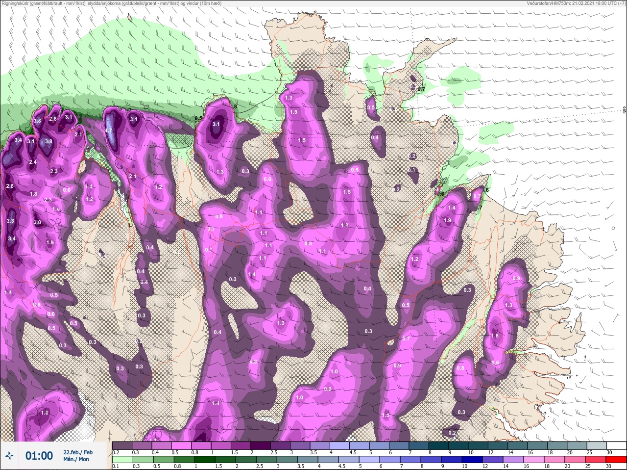The height and width of the screenshot is (470, 627).
Task: Pick the pale green rain swatch at 0.1
Action: (x=122, y=460)
